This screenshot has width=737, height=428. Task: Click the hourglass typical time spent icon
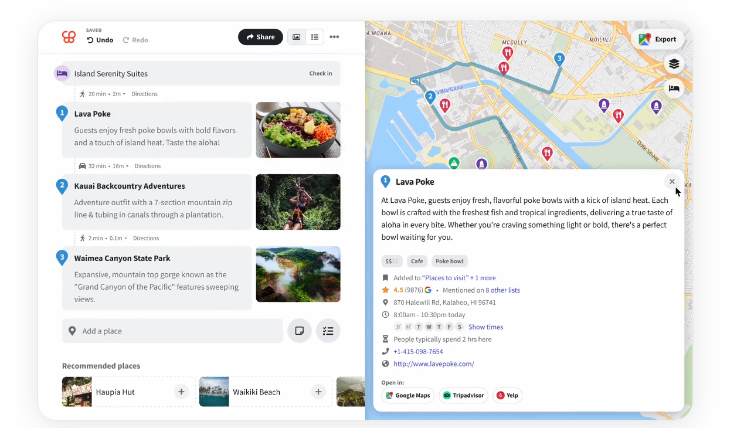(385, 339)
